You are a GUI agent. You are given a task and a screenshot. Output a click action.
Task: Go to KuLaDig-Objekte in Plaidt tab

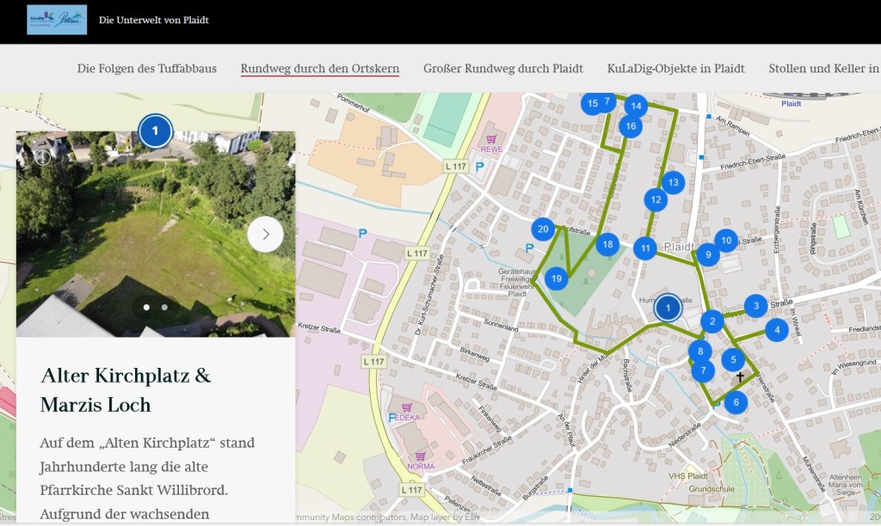(x=675, y=69)
